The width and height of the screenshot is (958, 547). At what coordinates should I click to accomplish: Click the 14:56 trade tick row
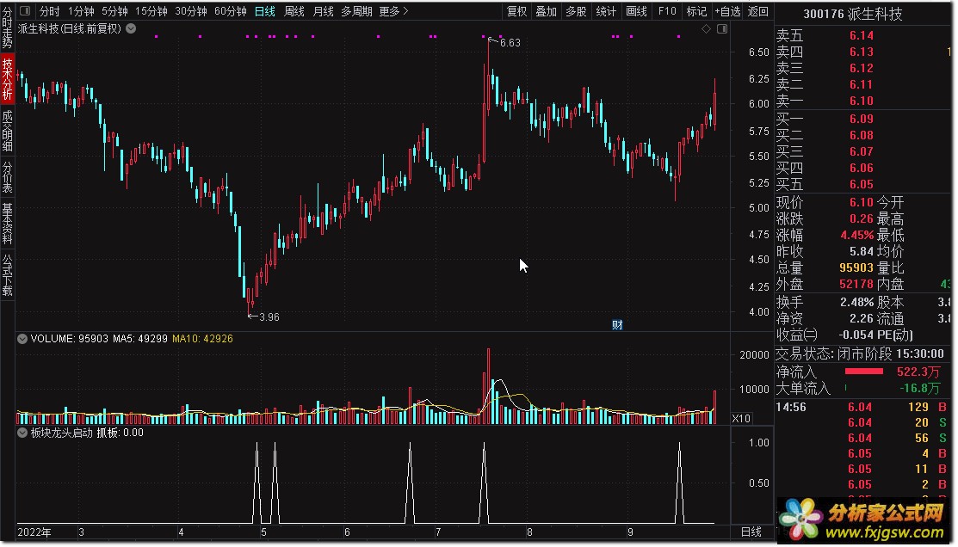[x=862, y=407]
